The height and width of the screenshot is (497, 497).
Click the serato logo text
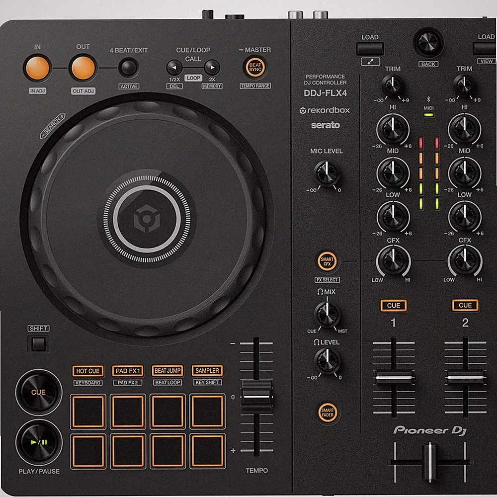(325, 125)
